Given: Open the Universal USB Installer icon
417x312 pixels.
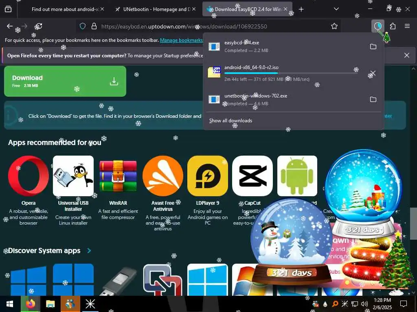Looking at the screenshot, I should tap(73, 176).
